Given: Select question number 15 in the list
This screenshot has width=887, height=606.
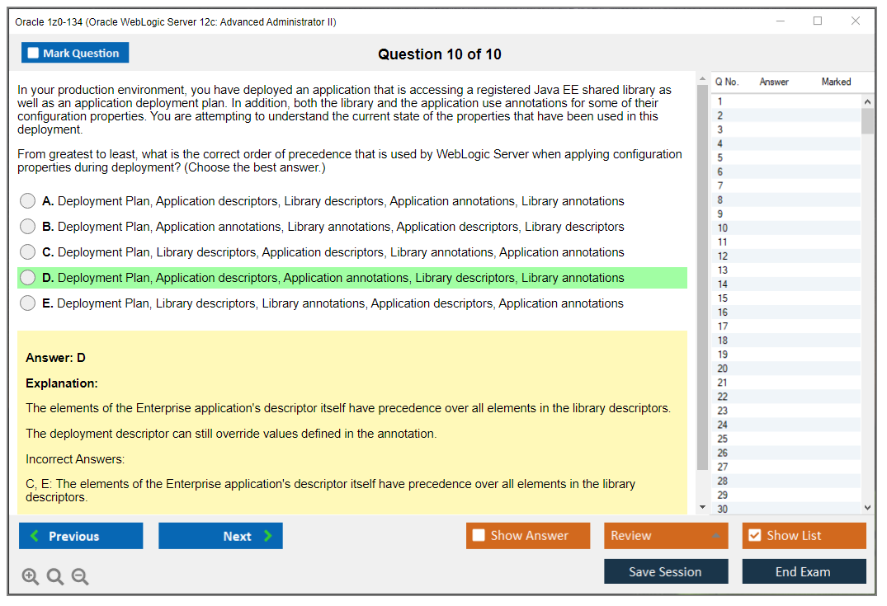Looking at the screenshot, I should tap(723, 298).
